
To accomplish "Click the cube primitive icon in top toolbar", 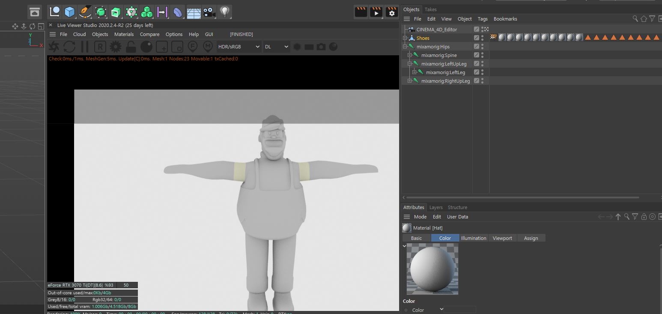I will click(70, 12).
